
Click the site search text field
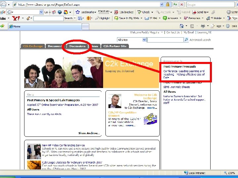[x=166, y=40]
